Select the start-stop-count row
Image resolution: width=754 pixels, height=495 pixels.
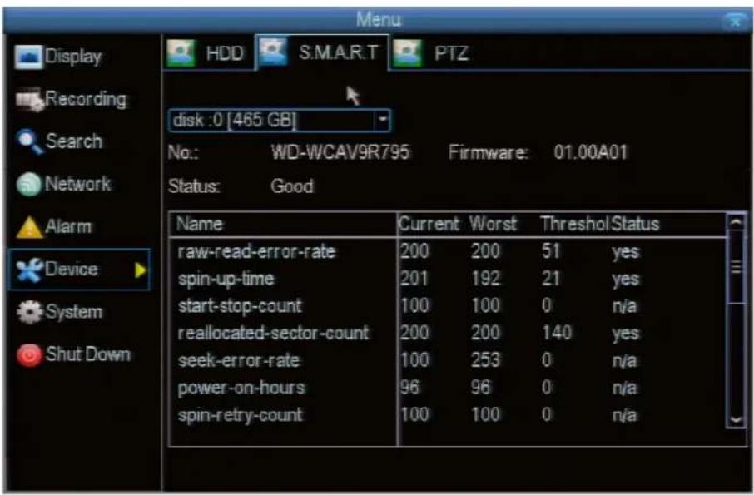tap(447, 305)
